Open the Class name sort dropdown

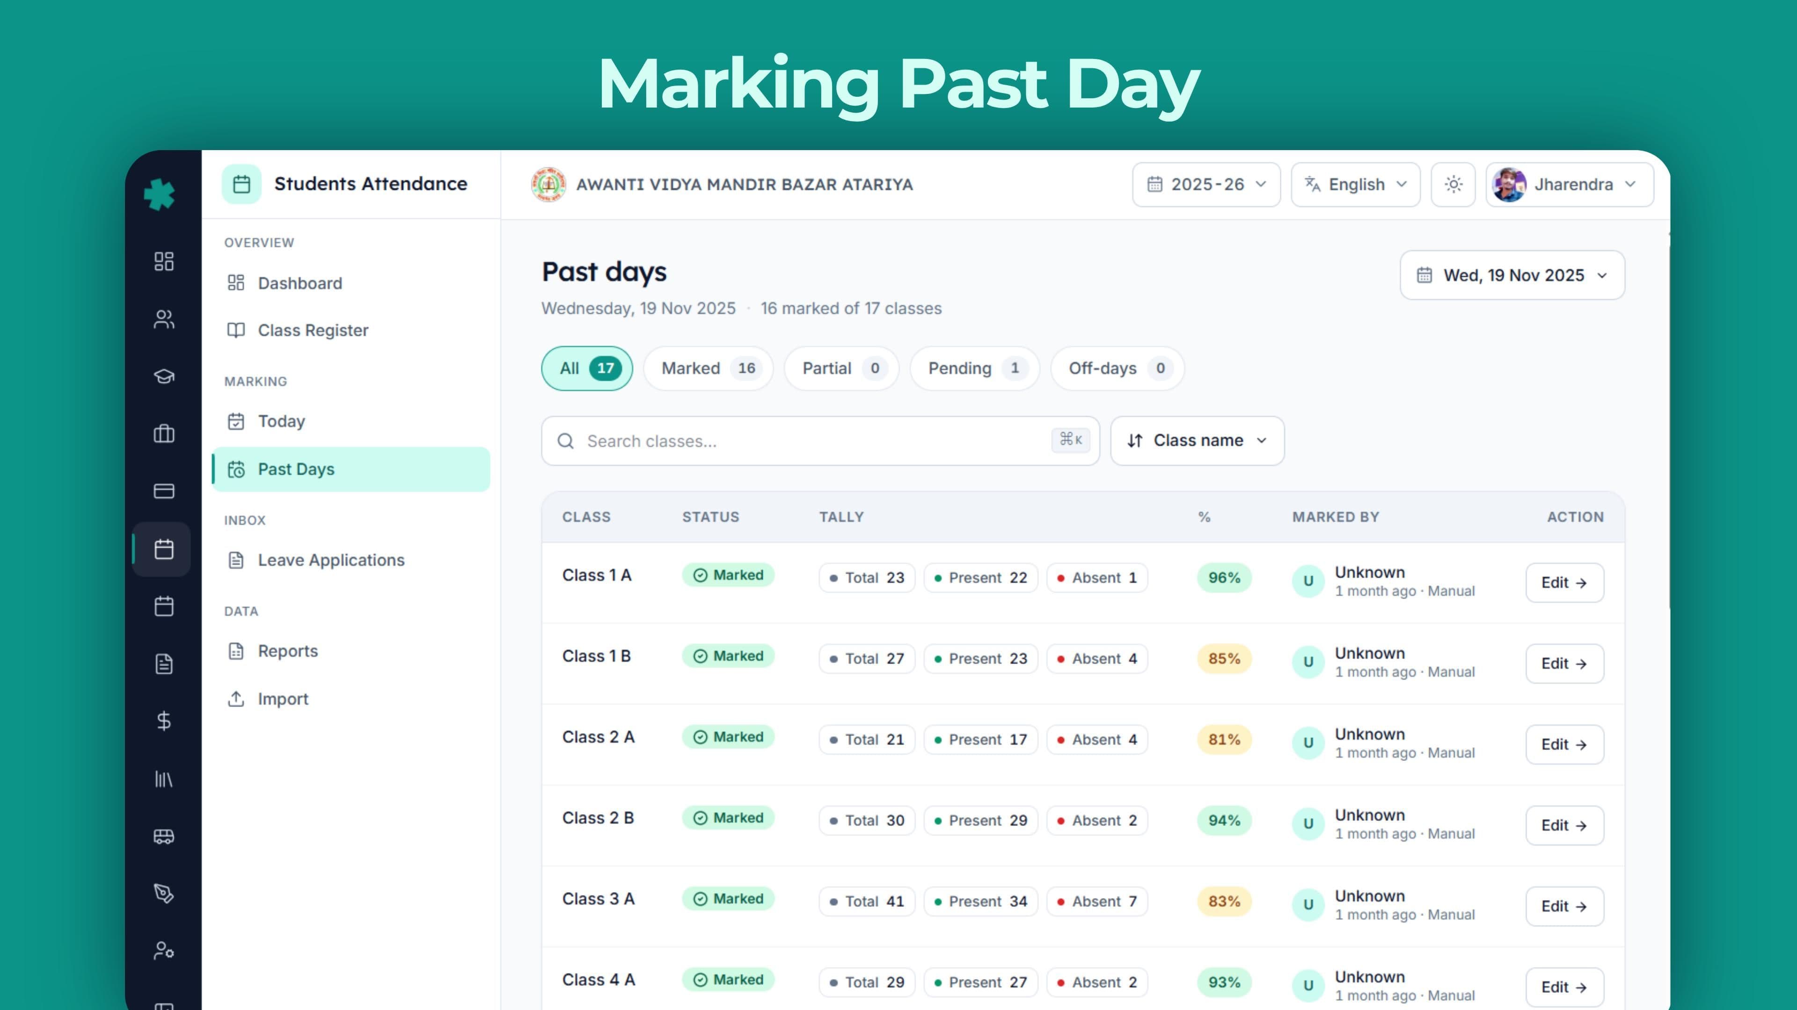point(1197,440)
